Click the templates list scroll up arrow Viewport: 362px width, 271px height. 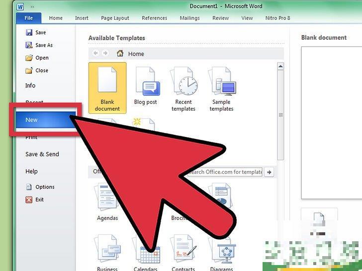coord(281,66)
